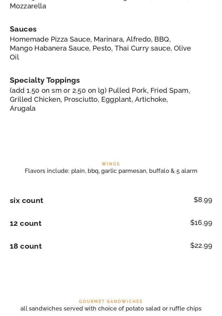
Task: Click the Grilled Chicken topping text
Action: click(x=35, y=99)
